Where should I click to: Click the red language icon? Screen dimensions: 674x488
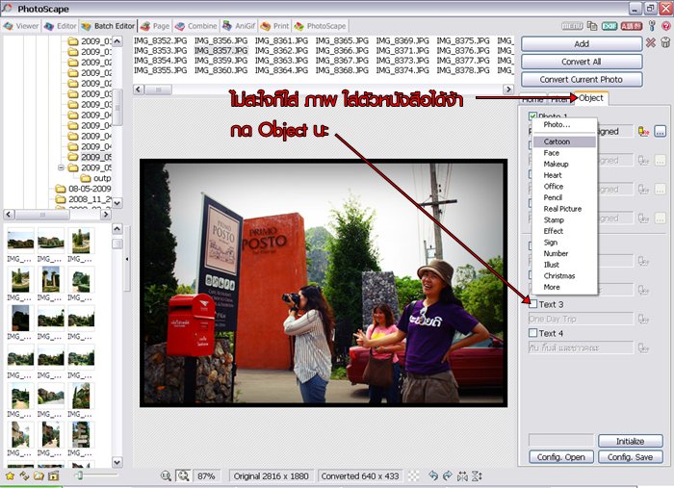(632, 26)
